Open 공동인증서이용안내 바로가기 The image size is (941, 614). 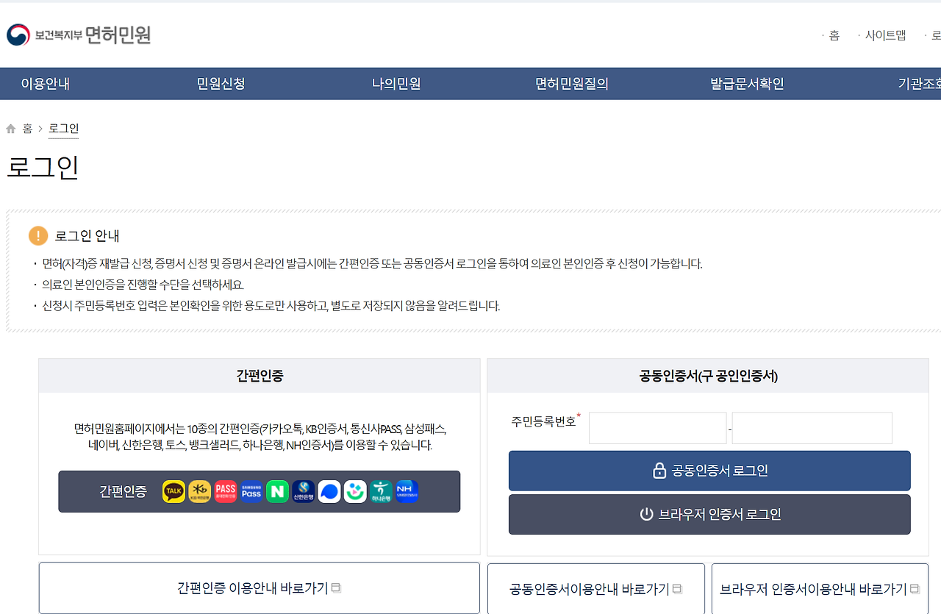point(596,589)
